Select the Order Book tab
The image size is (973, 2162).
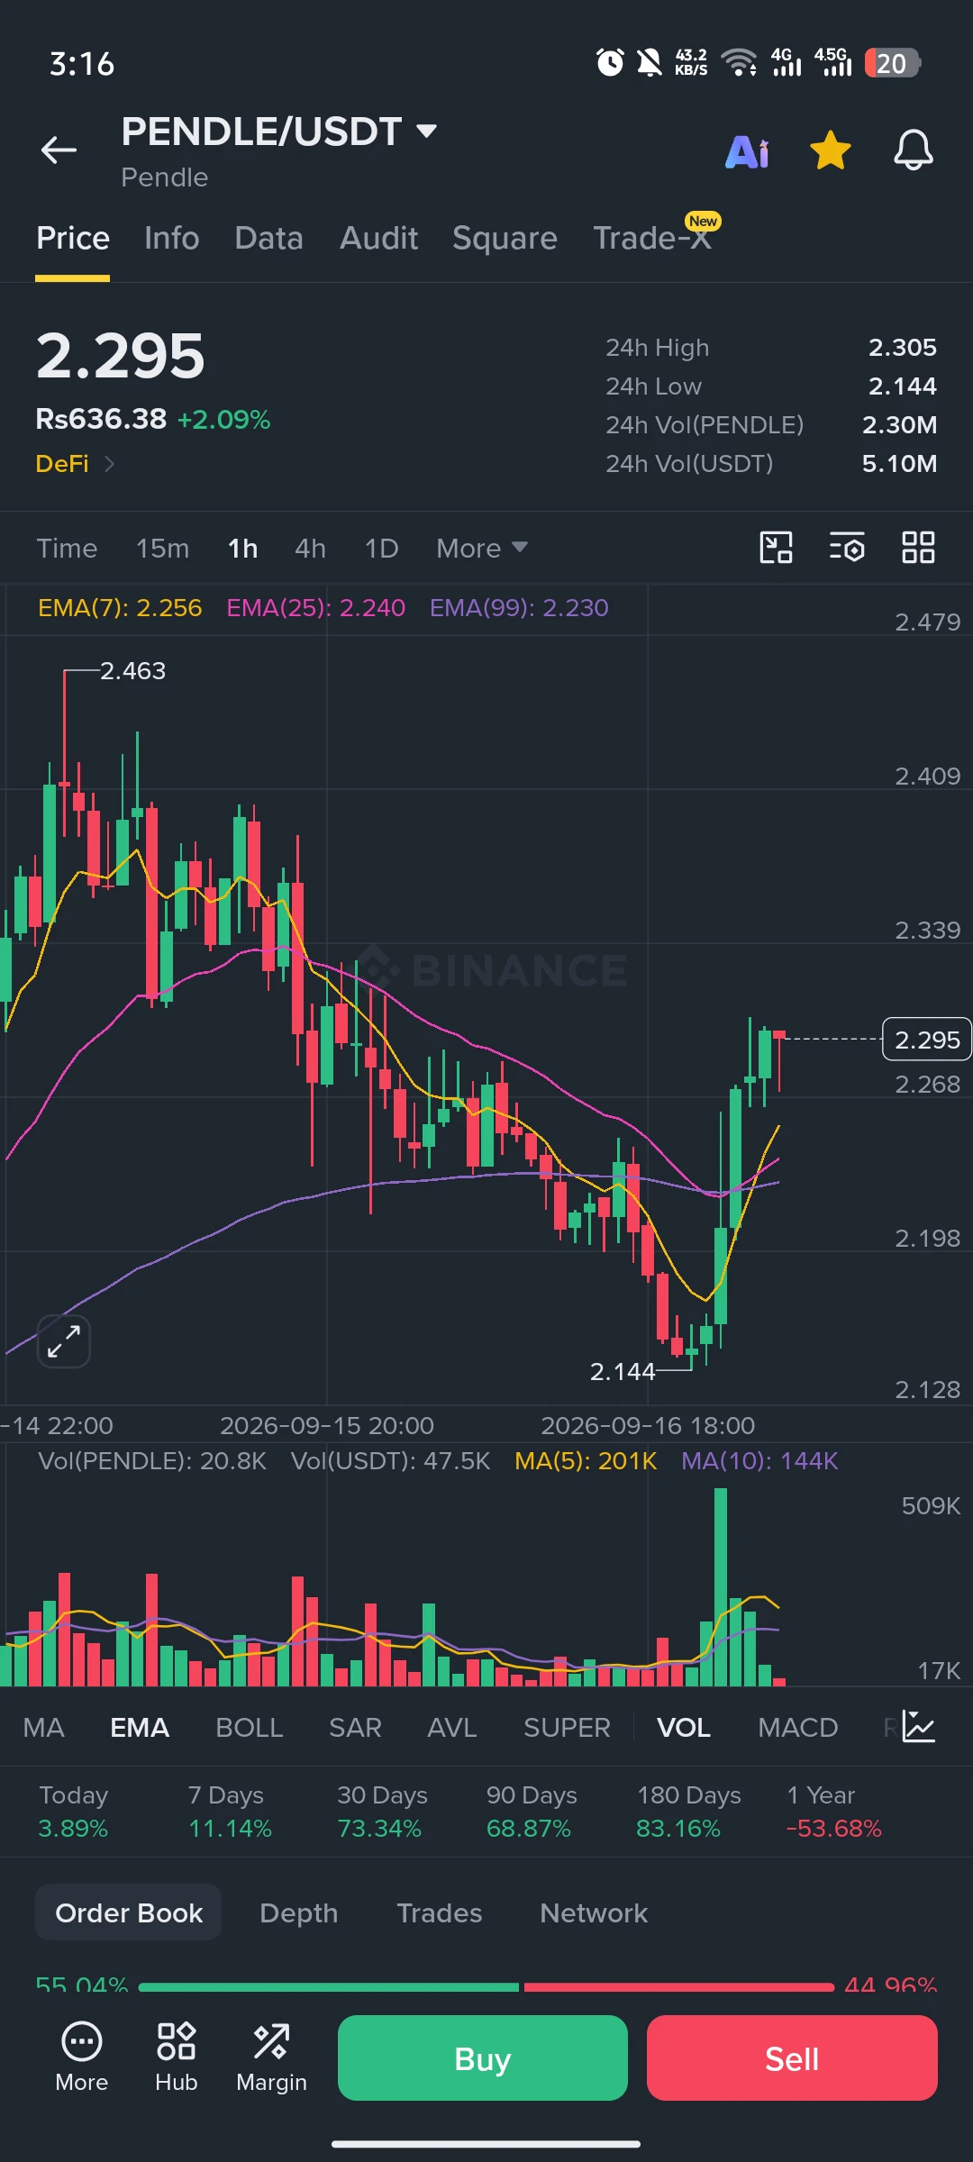129,1912
